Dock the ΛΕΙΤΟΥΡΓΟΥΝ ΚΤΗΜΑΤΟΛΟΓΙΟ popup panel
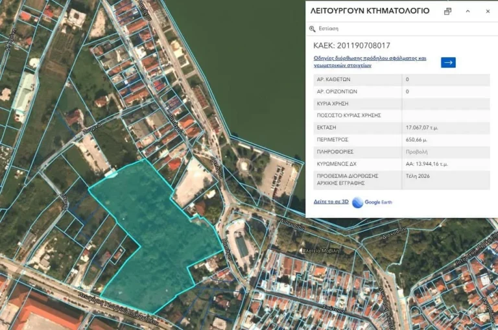The image size is (498, 330). click(447, 11)
